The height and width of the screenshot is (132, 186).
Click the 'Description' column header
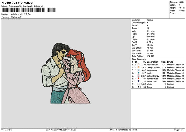(152, 62)
